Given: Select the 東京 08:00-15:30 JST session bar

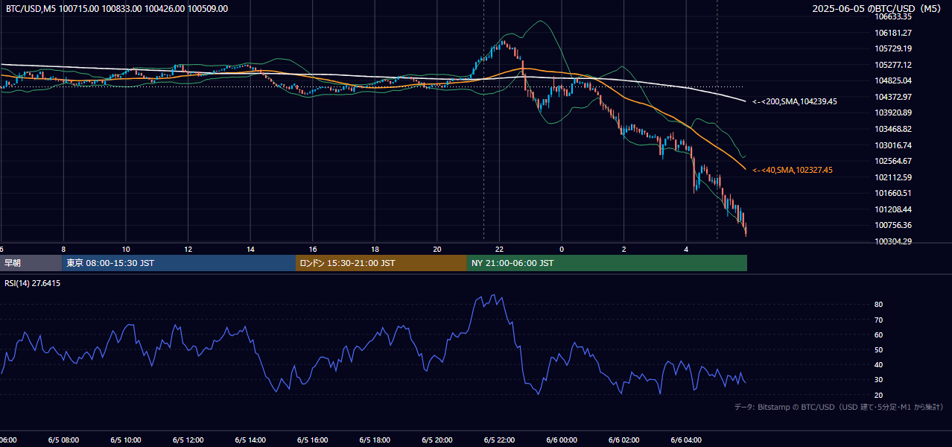Looking at the screenshot, I should pos(180,263).
